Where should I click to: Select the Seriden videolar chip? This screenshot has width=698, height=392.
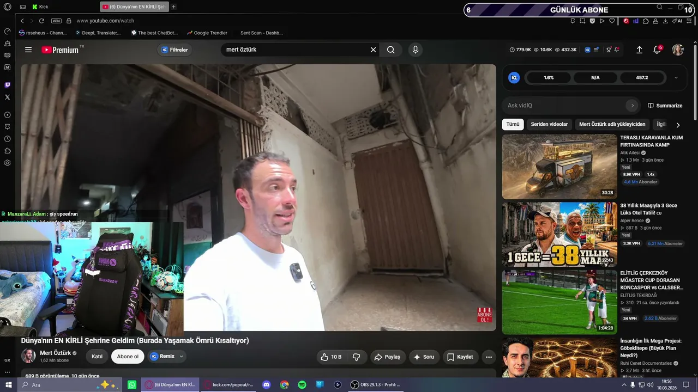pos(549,124)
